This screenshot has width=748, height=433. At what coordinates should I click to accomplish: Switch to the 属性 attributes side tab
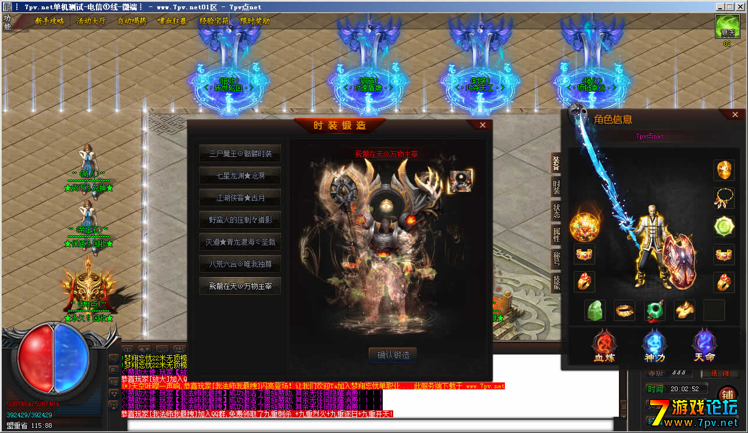[x=556, y=235]
